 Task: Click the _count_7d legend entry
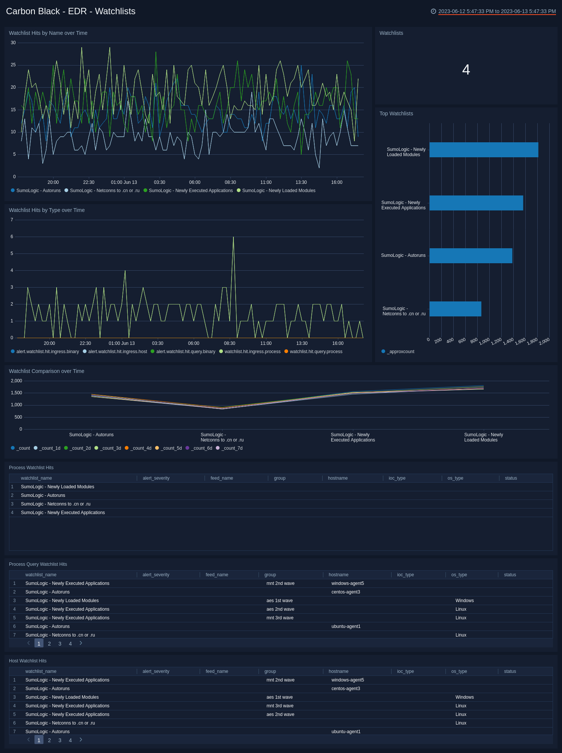[x=229, y=448]
